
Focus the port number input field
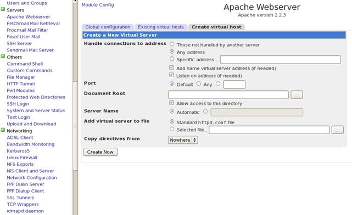[x=234, y=85]
